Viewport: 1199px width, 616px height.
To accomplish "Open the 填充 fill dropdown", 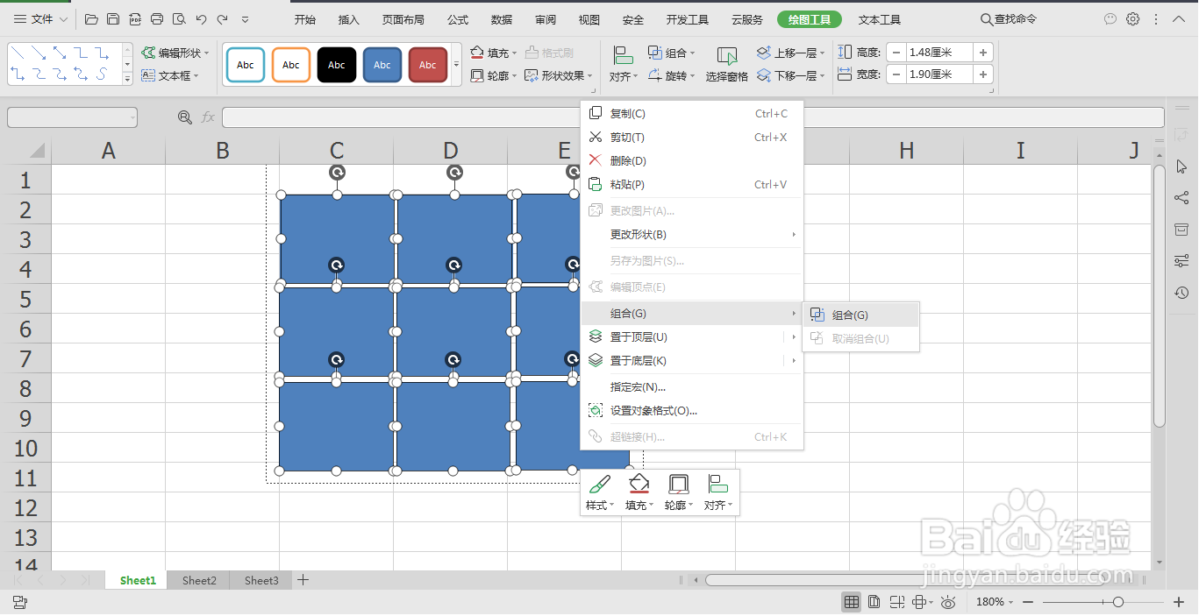I will [x=496, y=53].
